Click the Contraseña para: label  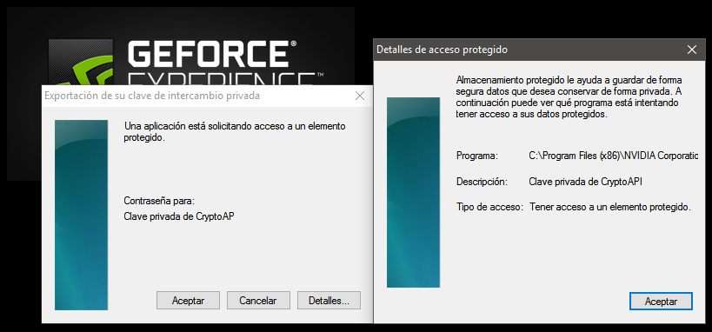pos(159,201)
